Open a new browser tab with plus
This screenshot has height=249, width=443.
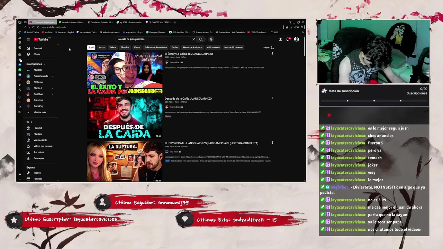(175, 22)
